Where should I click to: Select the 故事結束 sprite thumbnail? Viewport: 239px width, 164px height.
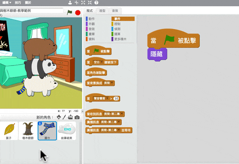coord(67,131)
